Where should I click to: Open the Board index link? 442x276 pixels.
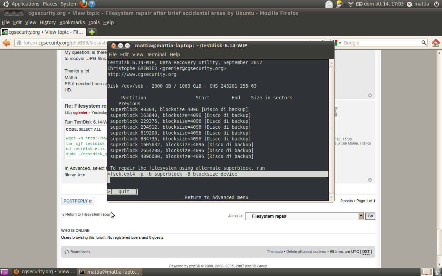(x=80, y=252)
